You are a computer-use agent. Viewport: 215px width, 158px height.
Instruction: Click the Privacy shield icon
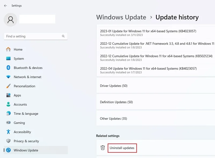(x=8, y=141)
